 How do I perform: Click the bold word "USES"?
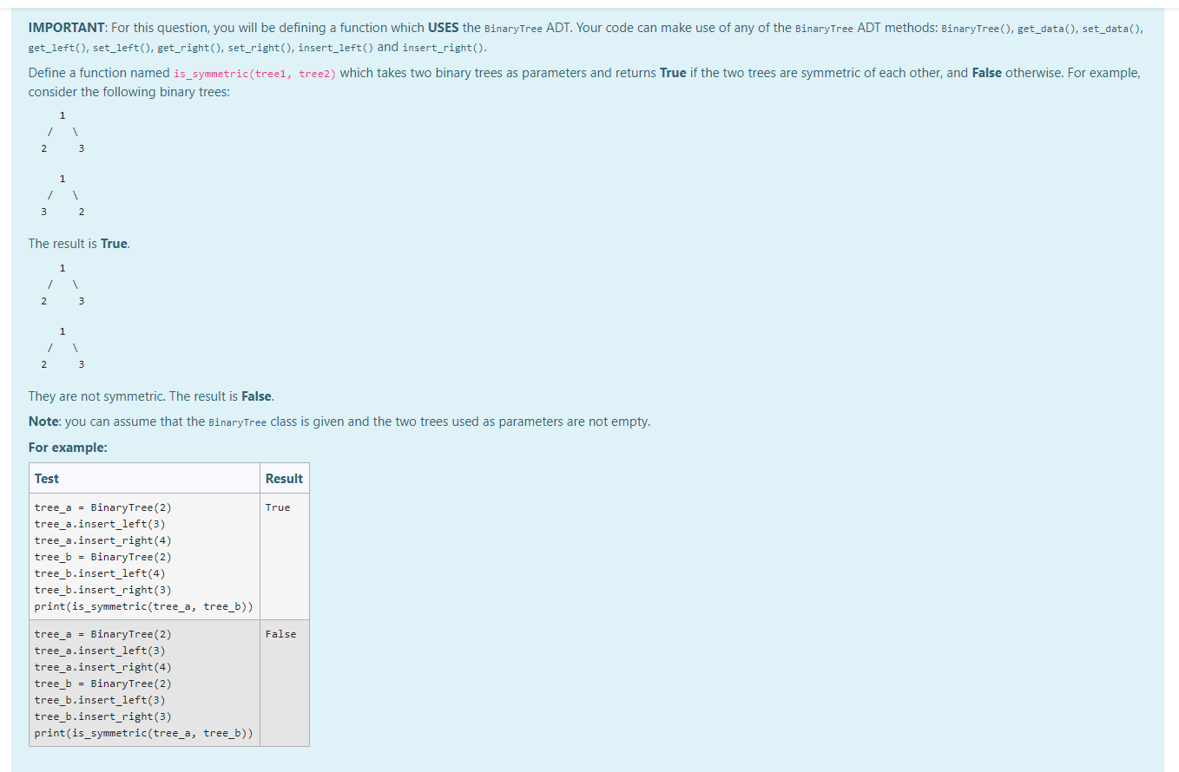(444, 28)
